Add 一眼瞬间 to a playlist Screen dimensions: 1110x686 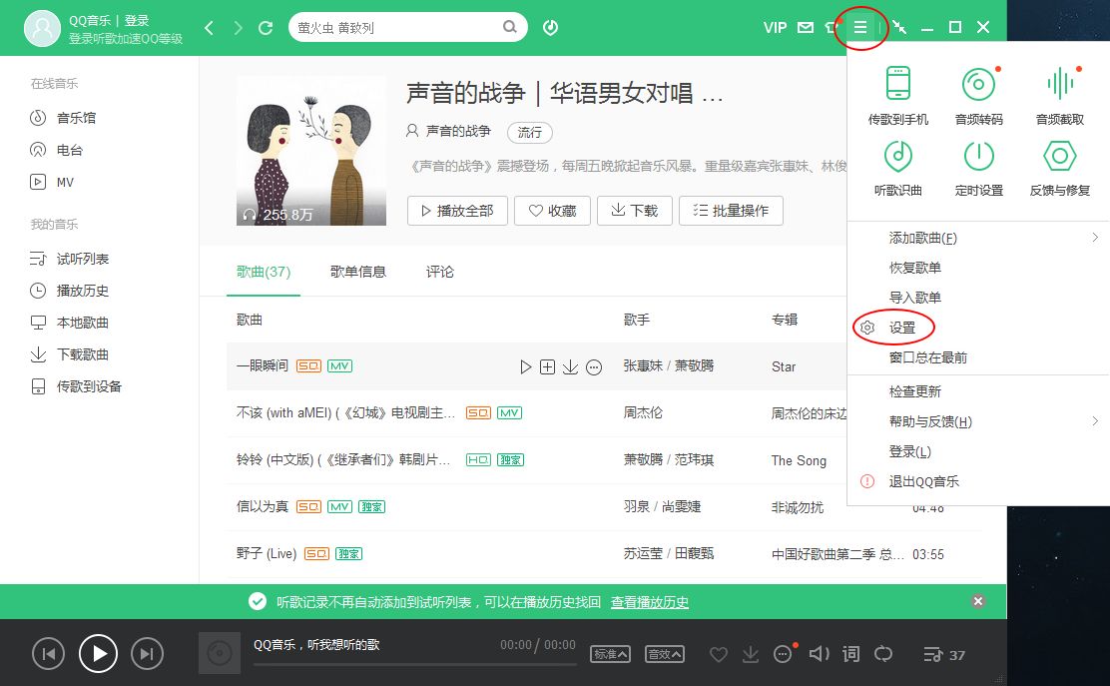(x=547, y=366)
